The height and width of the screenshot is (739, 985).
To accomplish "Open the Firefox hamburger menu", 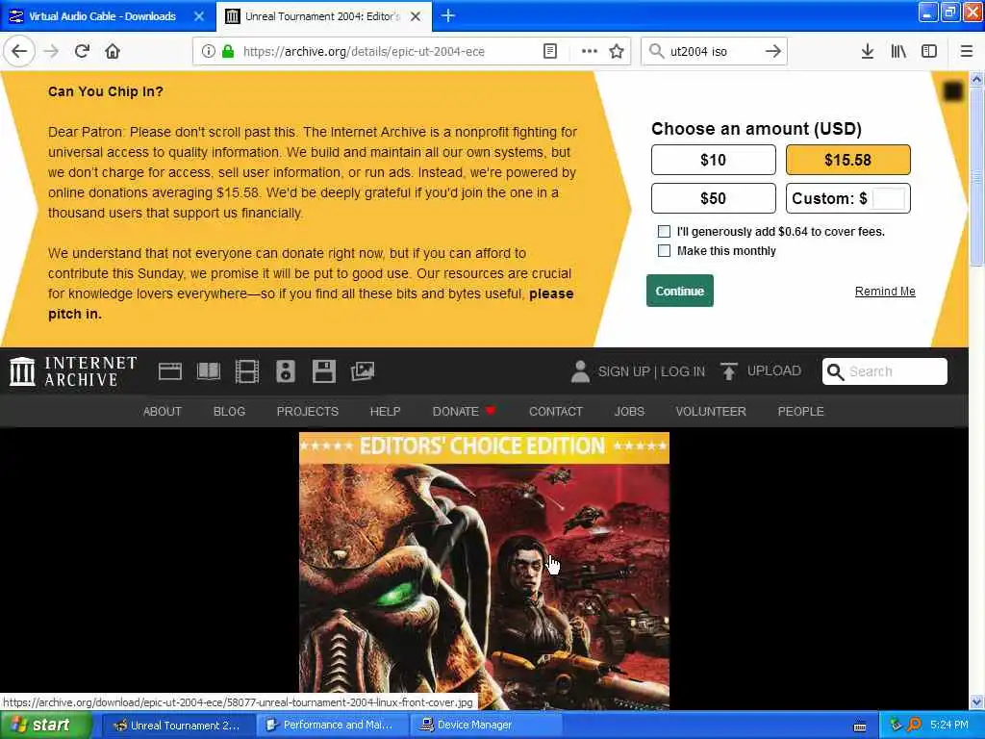I will (966, 51).
